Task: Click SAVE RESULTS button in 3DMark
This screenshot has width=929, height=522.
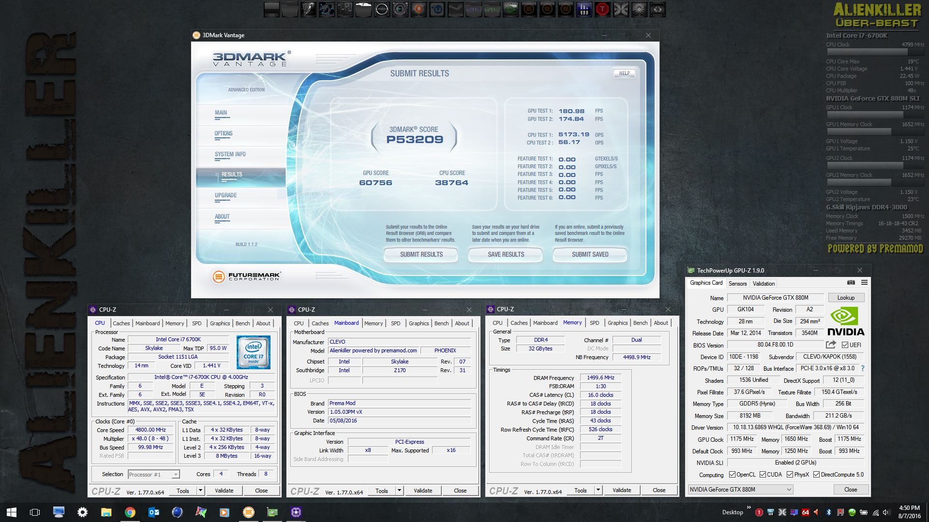Action: [x=506, y=254]
